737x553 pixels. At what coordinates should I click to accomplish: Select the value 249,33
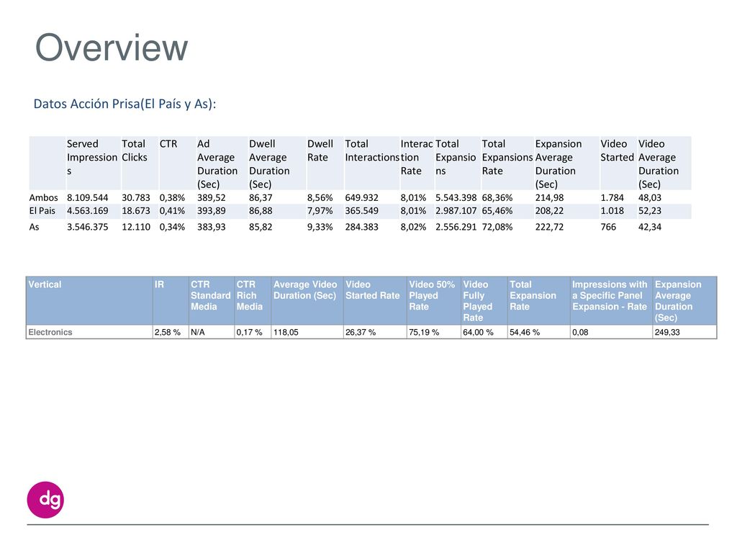click(x=667, y=333)
